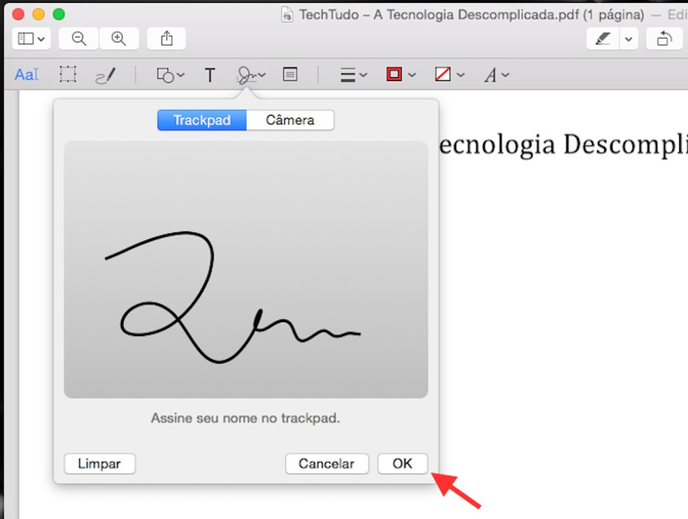The height and width of the screenshot is (519, 688).
Task: Confirm the signature with OK
Action: pyautogui.click(x=403, y=463)
